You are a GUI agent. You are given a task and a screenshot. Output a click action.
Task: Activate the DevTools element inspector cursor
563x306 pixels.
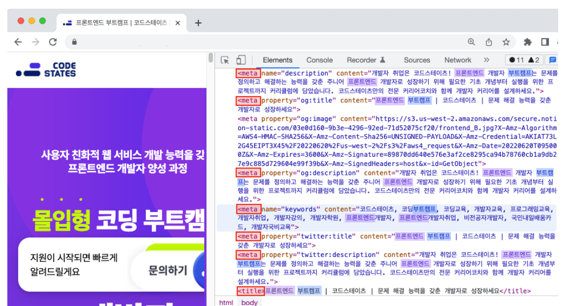(x=225, y=60)
